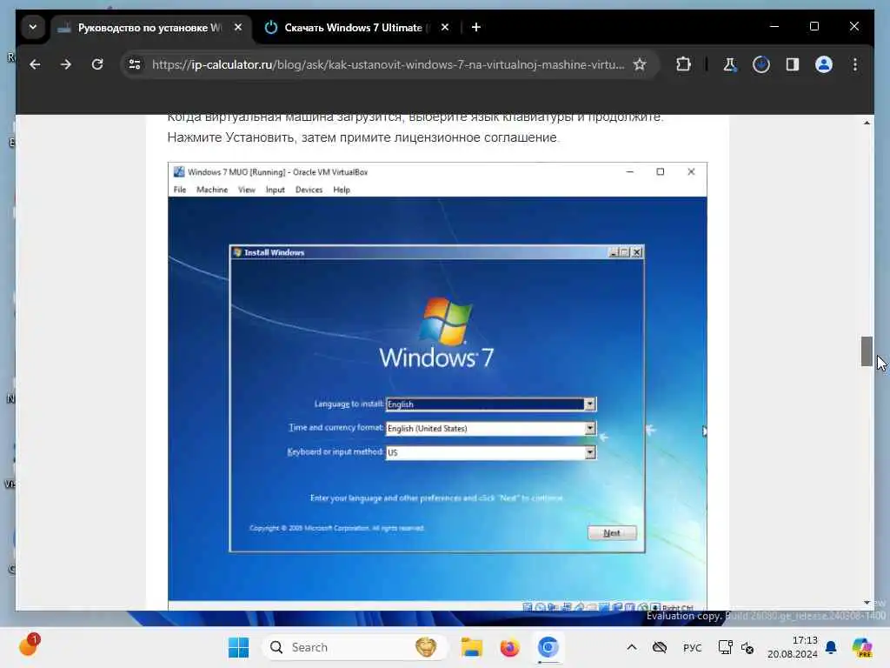Reload the current page
This screenshot has width=890, height=668.
[97, 64]
